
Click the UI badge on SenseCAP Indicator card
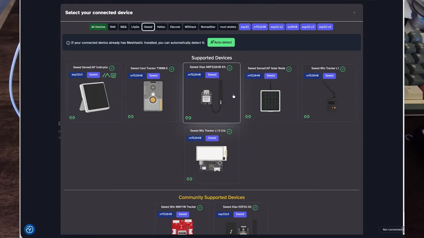point(113,75)
